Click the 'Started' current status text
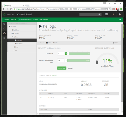Image resolution: width=126 pixels, height=117 pixels. [54, 75]
